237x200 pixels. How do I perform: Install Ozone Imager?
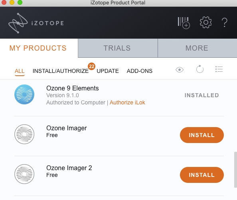coord(202,135)
